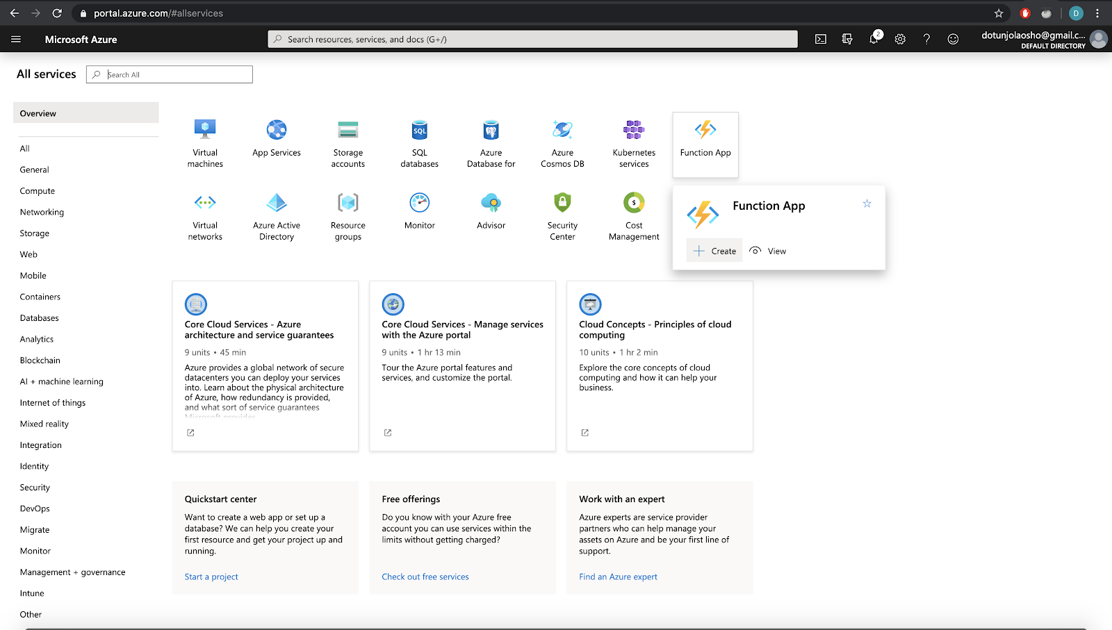Select the Mobile category
This screenshot has width=1112, height=630.
coord(33,276)
